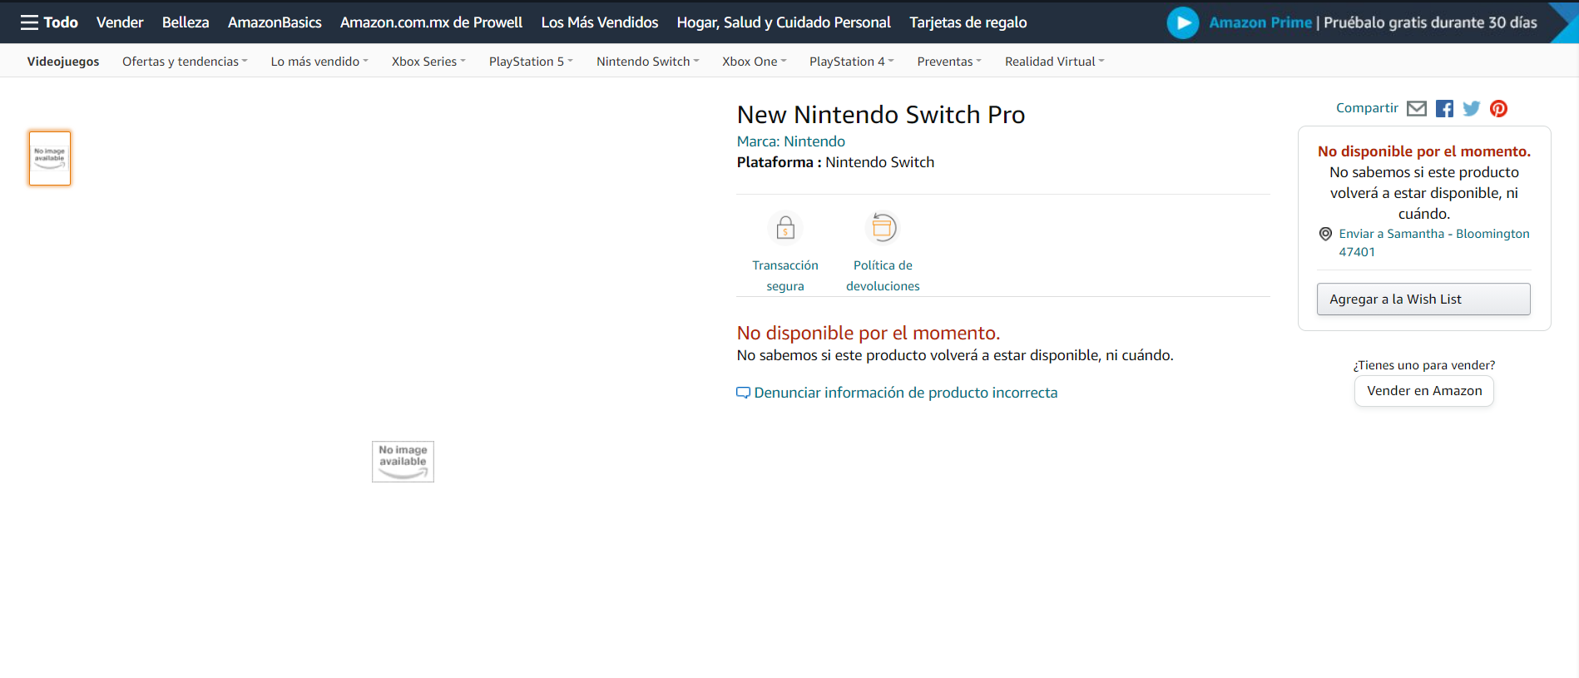Click the main No image available picture

[403, 462]
